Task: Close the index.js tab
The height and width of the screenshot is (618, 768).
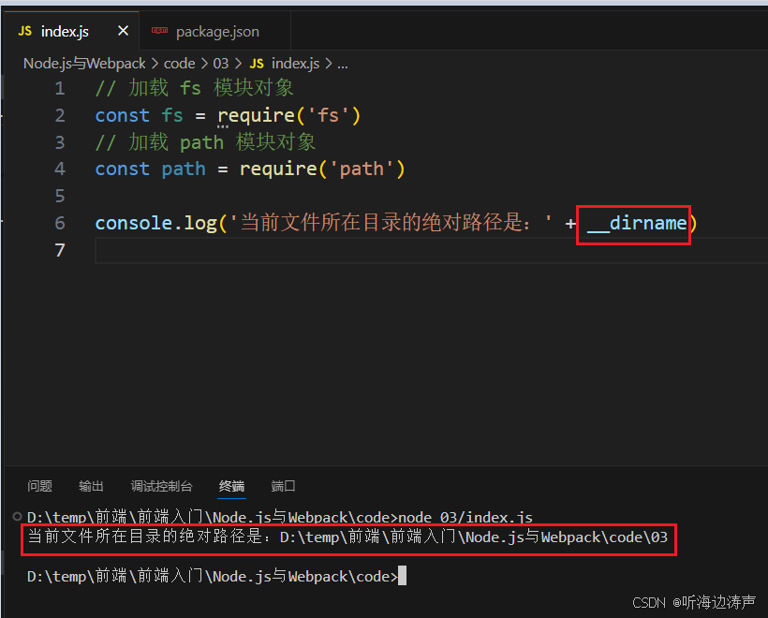Action: [x=123, y=30]
